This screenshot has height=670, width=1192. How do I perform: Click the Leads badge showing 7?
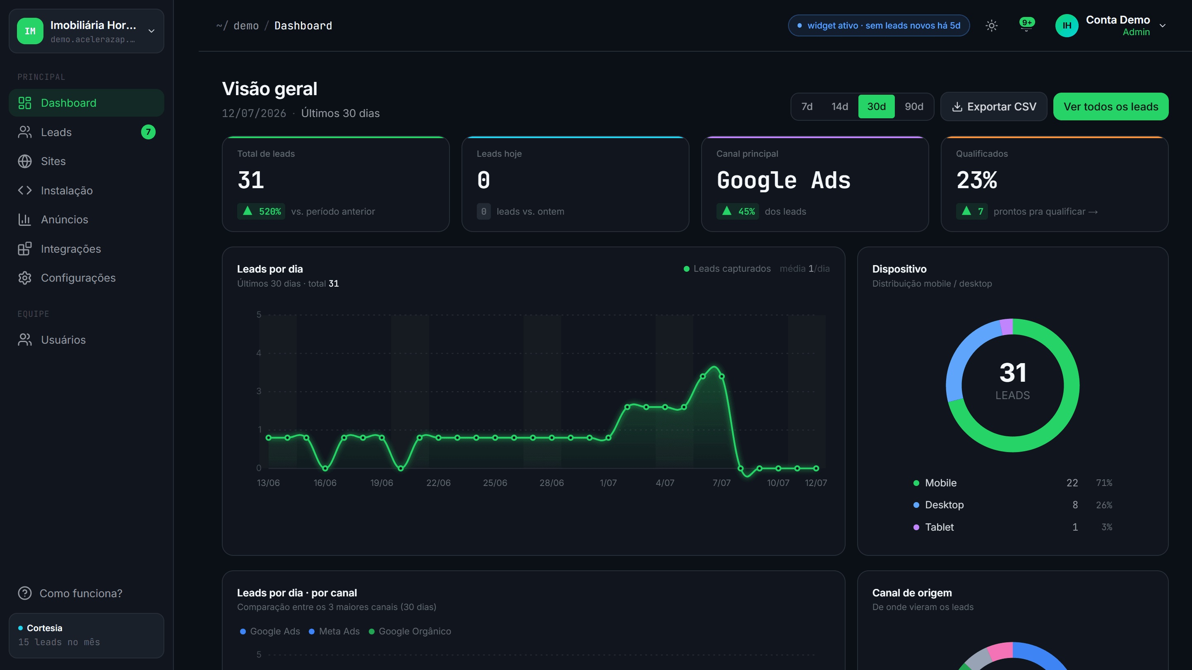(x=148, y=132)
